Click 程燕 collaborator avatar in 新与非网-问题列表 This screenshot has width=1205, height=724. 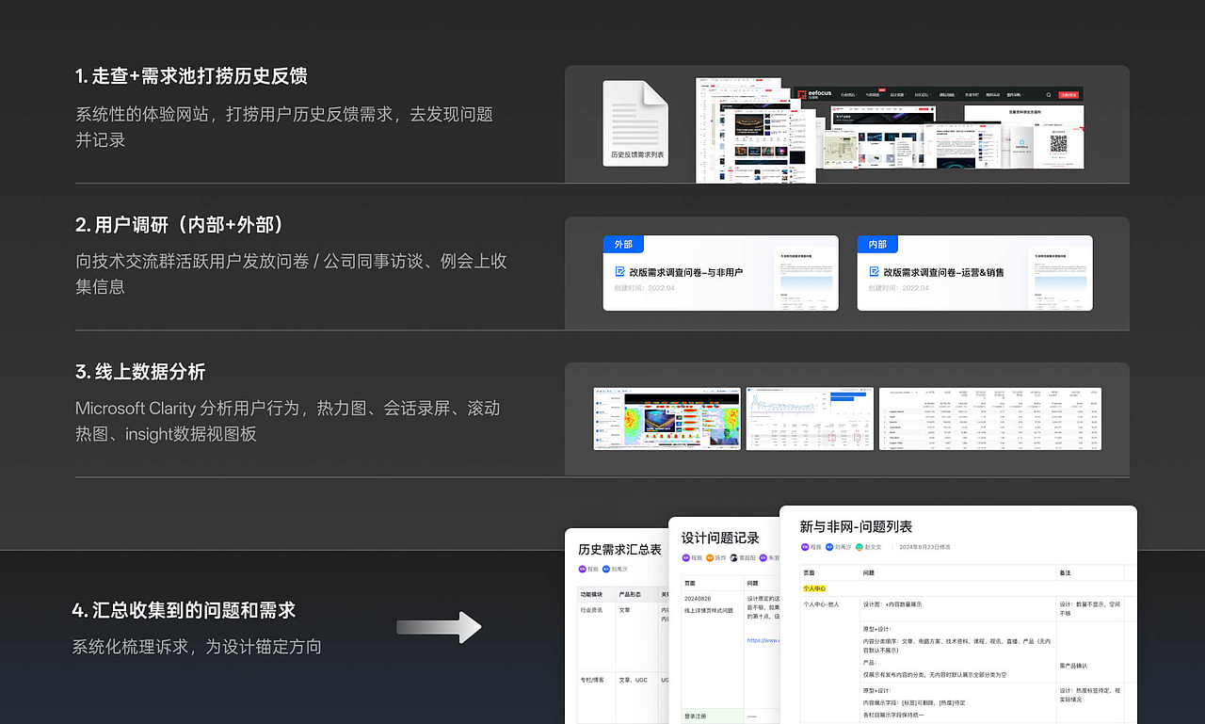coord(804,546)
